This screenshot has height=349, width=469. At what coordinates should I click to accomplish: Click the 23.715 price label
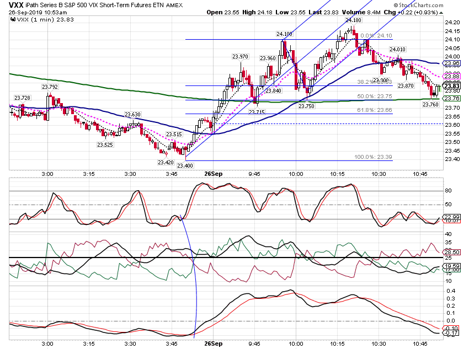(257, 112)
